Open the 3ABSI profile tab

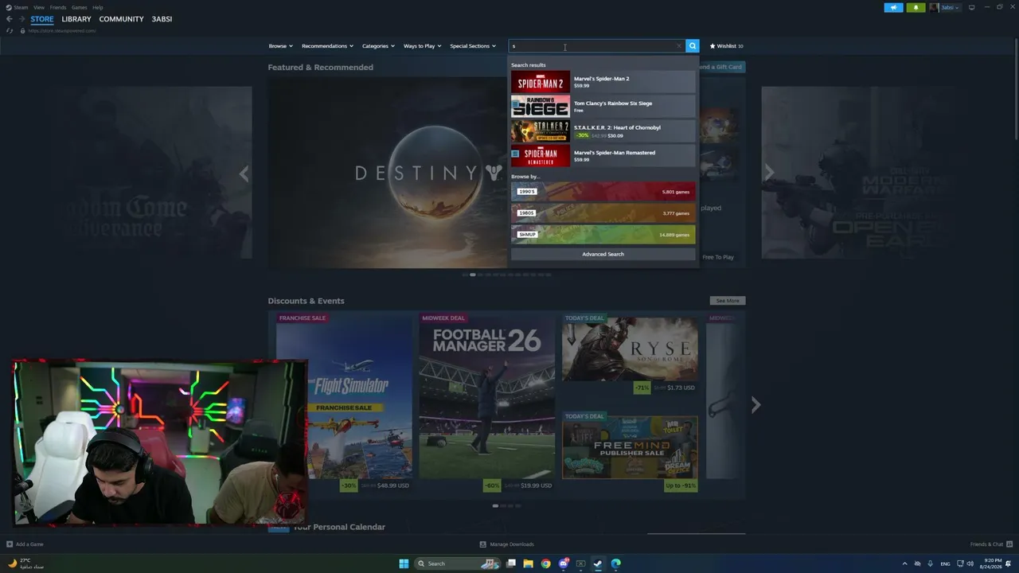coord(162,19)
